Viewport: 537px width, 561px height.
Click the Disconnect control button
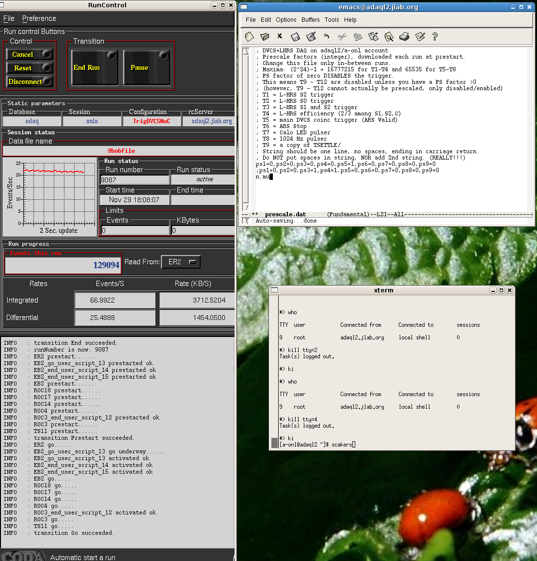[x=29, y=81]
